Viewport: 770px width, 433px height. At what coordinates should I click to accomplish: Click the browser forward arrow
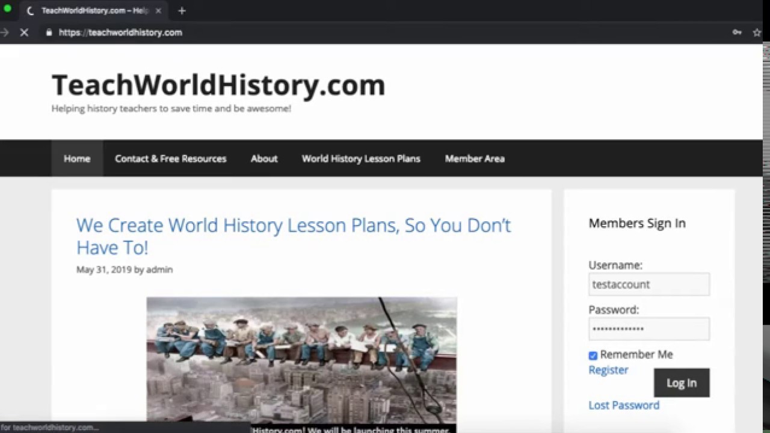pyautogui.click(x=4, y=32)
